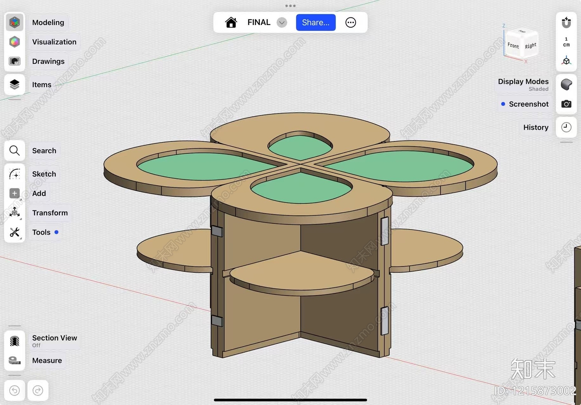Open the Modeling workspace cube icon
Screen dimensions: 581x405
[15, 22]
